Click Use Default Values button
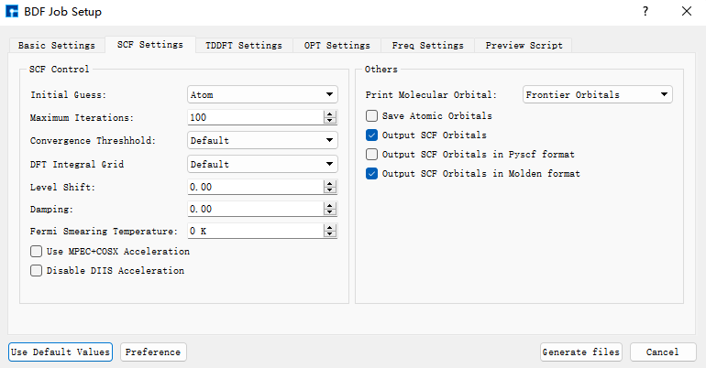706x368 pixels. 61,352
